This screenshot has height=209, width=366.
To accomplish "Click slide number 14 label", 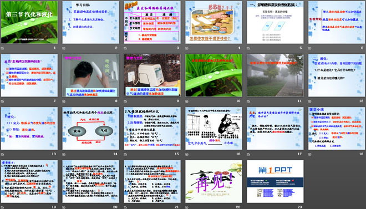I will (x=115, y=154).
